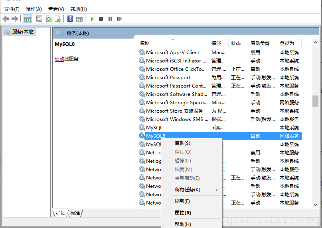Image resolution: width=322 pixels, height=228 pixels.
Task: Select Microsoft Passport Cont... service row
Action: pyautogui.click(x=220, y=86)
